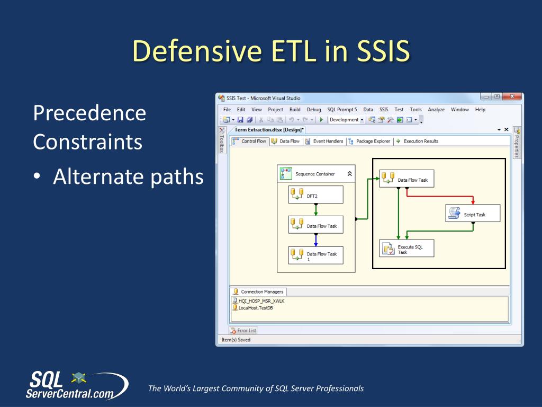Viewport: 542px width, 407px height.
Task: Select the Connection Managers tab
Action: (258, 292)
